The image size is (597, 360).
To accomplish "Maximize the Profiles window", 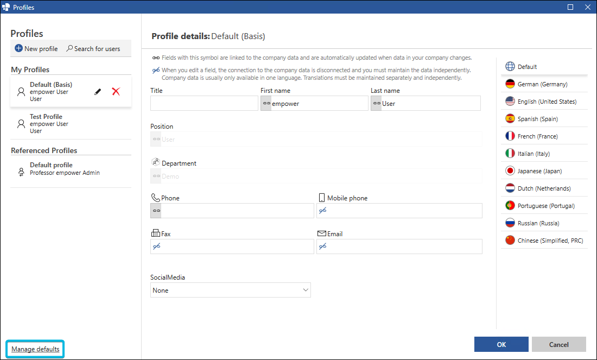I will point(570,7).
